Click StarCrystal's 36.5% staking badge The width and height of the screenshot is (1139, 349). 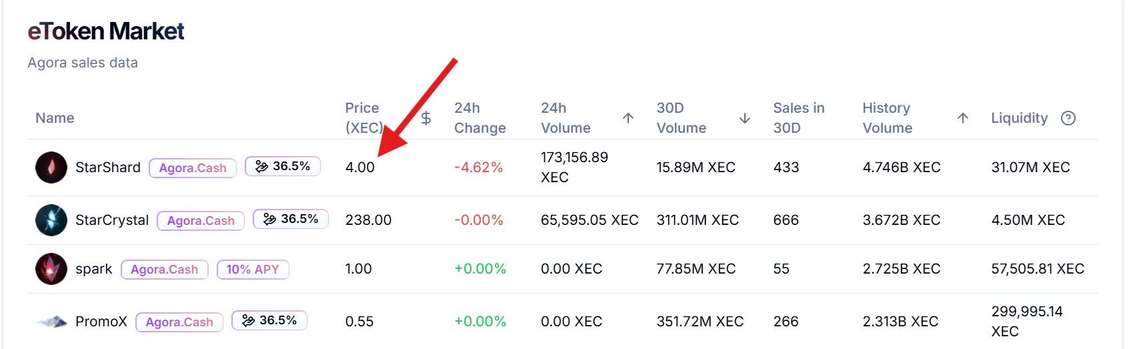point(291,219)
